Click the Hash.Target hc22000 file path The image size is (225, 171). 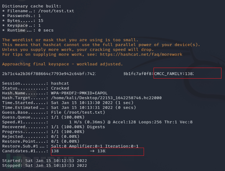(106, 98)
